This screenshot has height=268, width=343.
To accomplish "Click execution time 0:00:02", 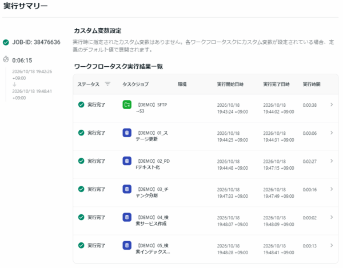I will click(309, 218).
